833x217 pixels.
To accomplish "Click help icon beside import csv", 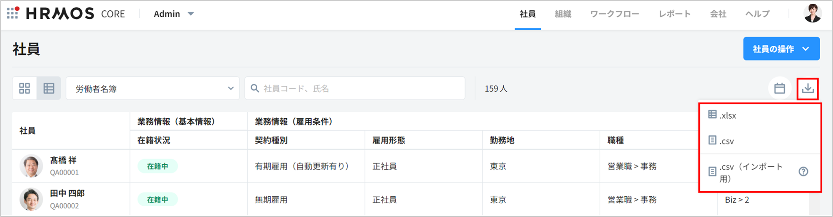I will click(803, 172).
